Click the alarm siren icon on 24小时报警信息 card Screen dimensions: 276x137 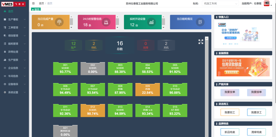[x=106, y=22]
